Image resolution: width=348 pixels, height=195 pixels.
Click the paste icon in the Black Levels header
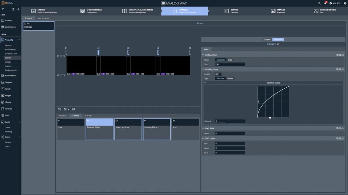340,138
